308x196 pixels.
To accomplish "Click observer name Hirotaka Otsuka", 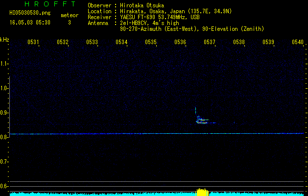I will [142, 5].
